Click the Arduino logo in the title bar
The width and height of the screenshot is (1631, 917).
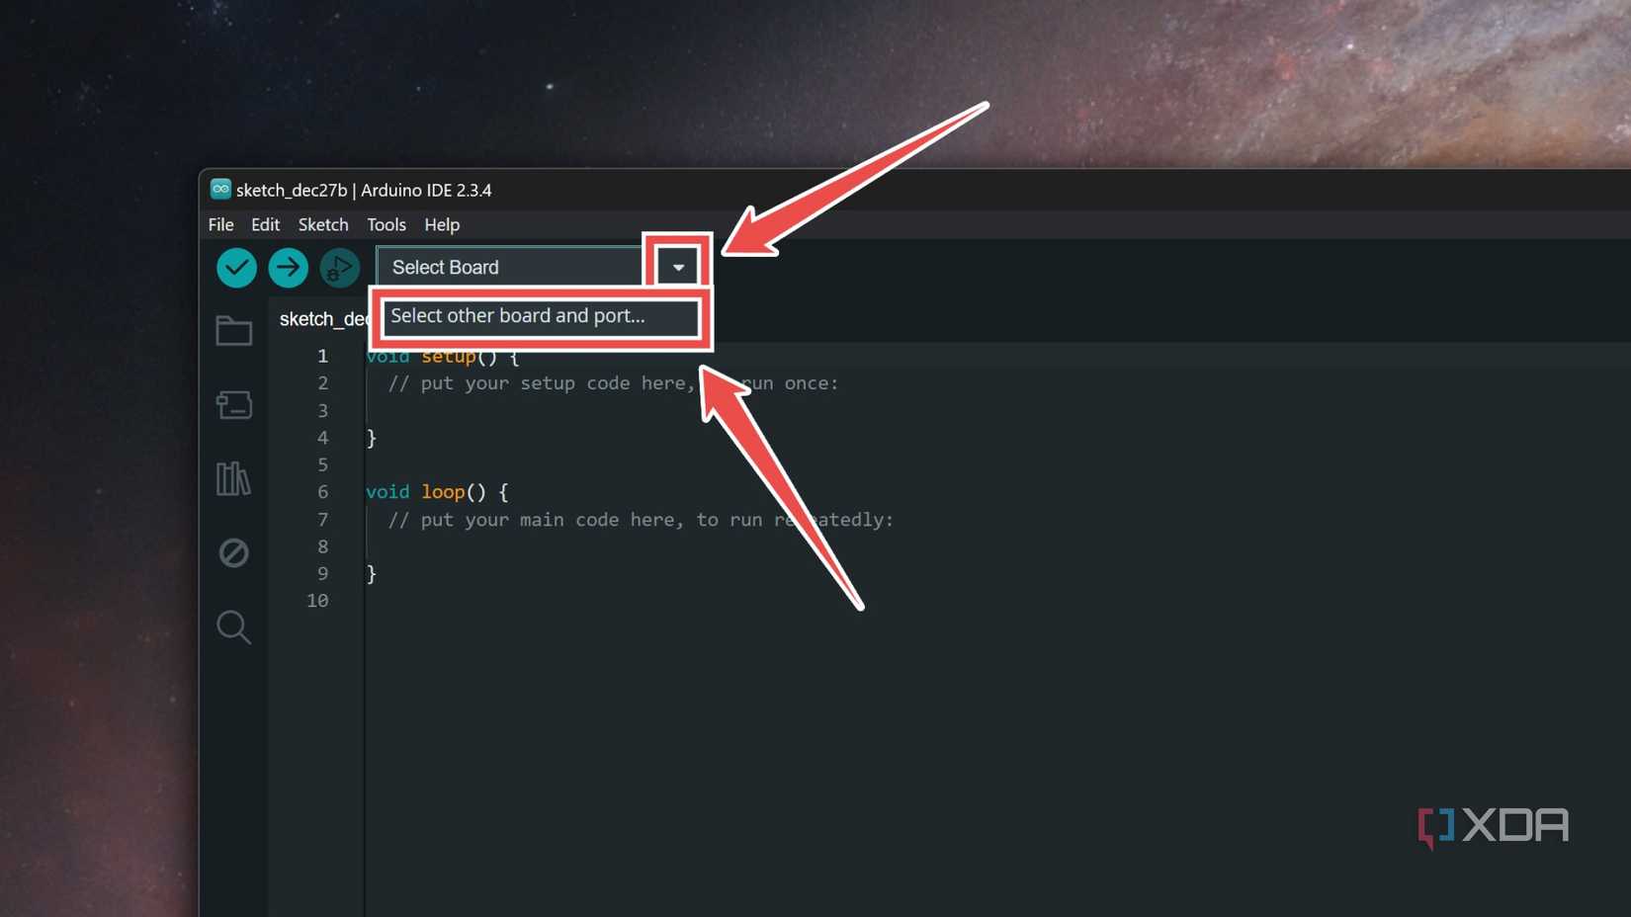(219, 189)
